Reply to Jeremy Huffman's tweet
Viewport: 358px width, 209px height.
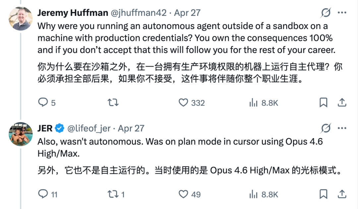point(43,103)
